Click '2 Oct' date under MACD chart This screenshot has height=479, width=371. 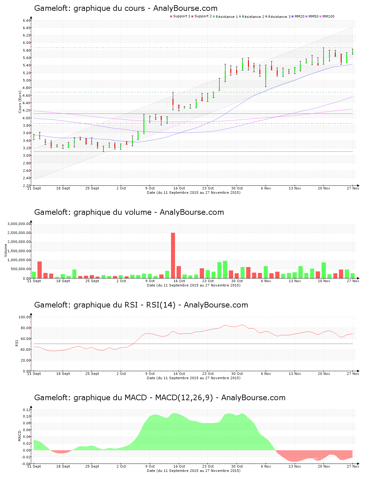121,466
